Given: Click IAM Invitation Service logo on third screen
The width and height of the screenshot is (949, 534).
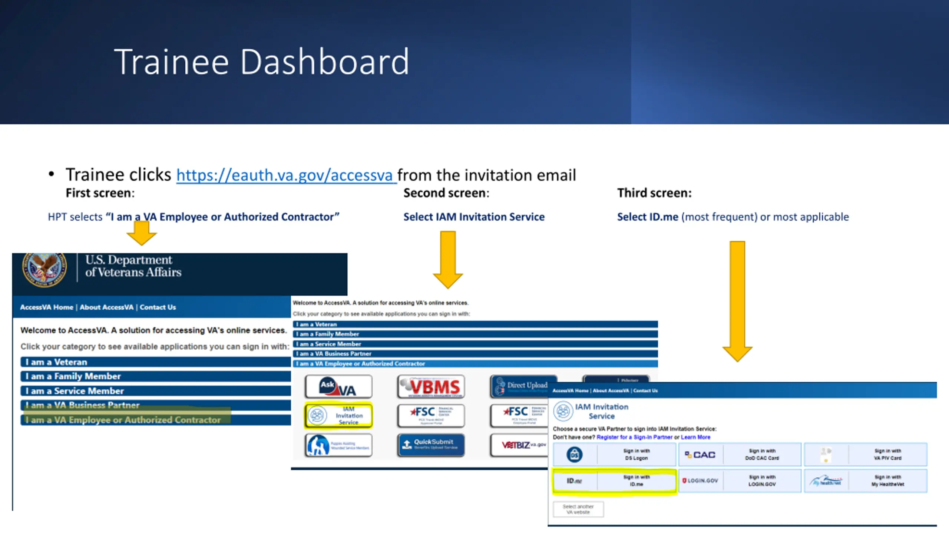Looking at the screenshot, I should pyautogui.click(x=591, y=411).
